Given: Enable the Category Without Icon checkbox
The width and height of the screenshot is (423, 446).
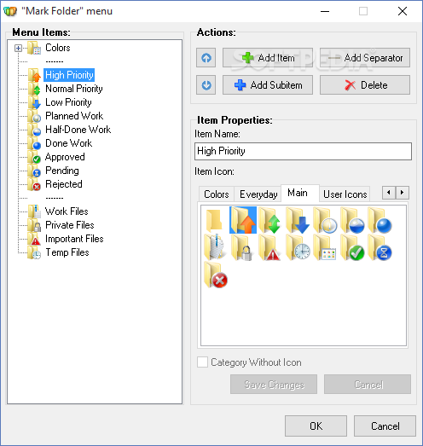Looking at the screenshot, I should (202, 362).
